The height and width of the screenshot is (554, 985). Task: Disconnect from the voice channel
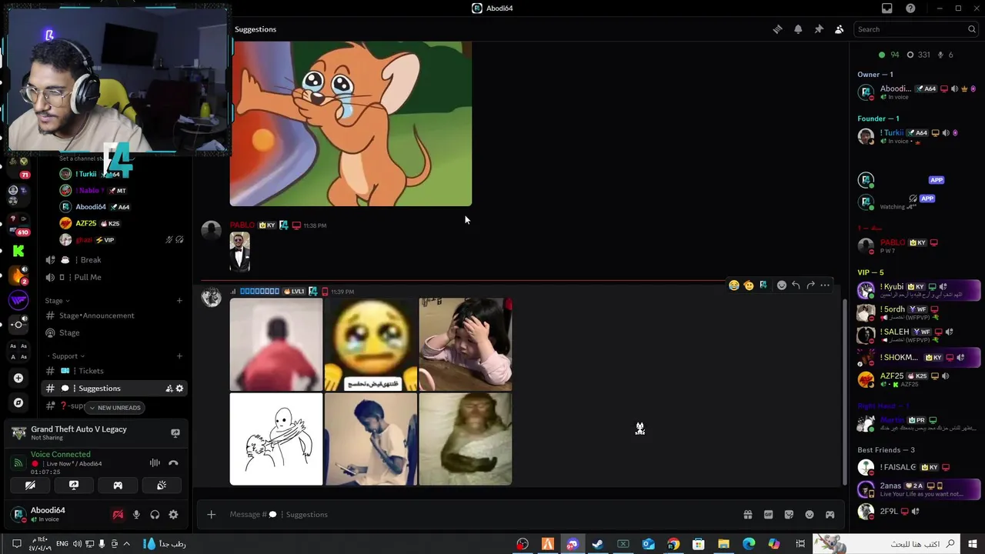click(x=173, y=463)
